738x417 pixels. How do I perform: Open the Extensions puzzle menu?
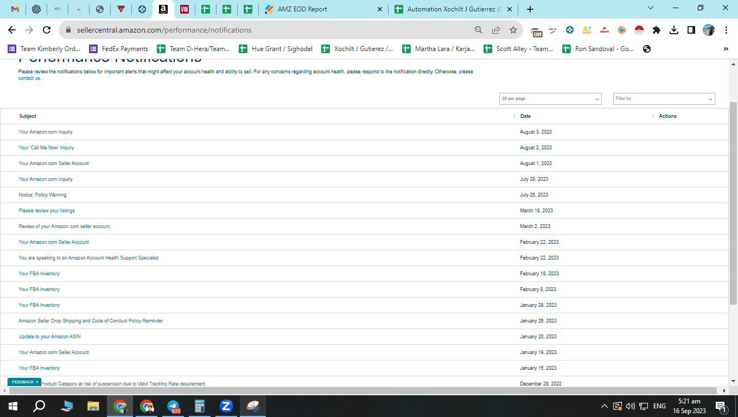coord(657,30)
